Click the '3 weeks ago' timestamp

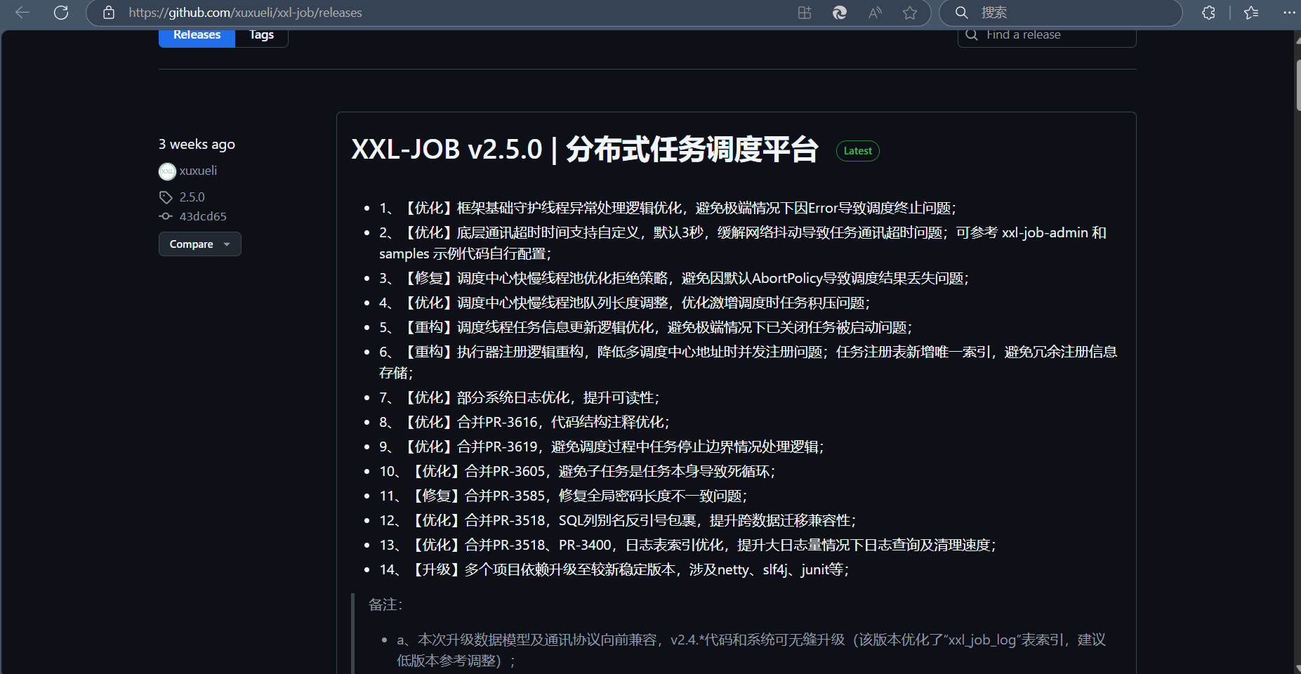(x=197, y=144)
